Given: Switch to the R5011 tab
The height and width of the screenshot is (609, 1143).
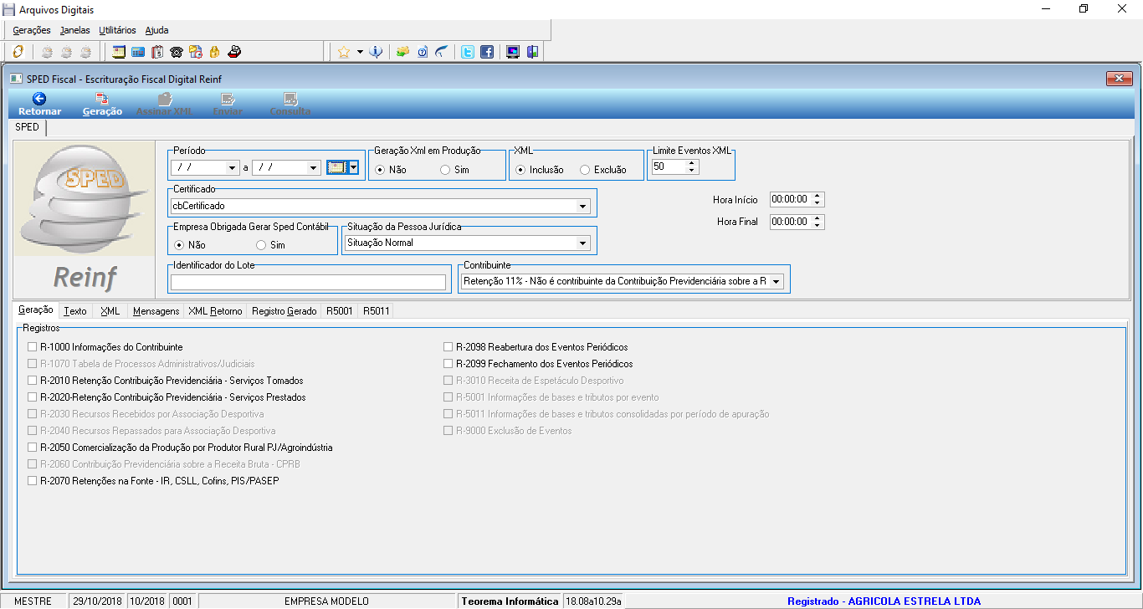Looking at the screenshot, I should click(x=376, y=311).
